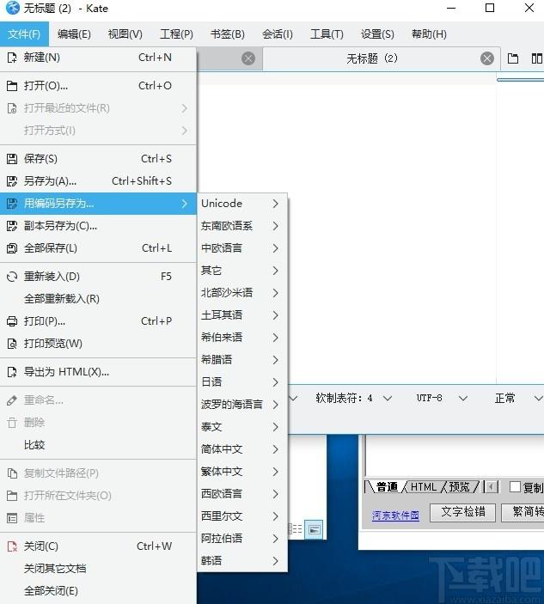Expand the 波罗的海语言 encoding submenu
The height and width of the screenshot is (604, 544).
tap(242, 405)
